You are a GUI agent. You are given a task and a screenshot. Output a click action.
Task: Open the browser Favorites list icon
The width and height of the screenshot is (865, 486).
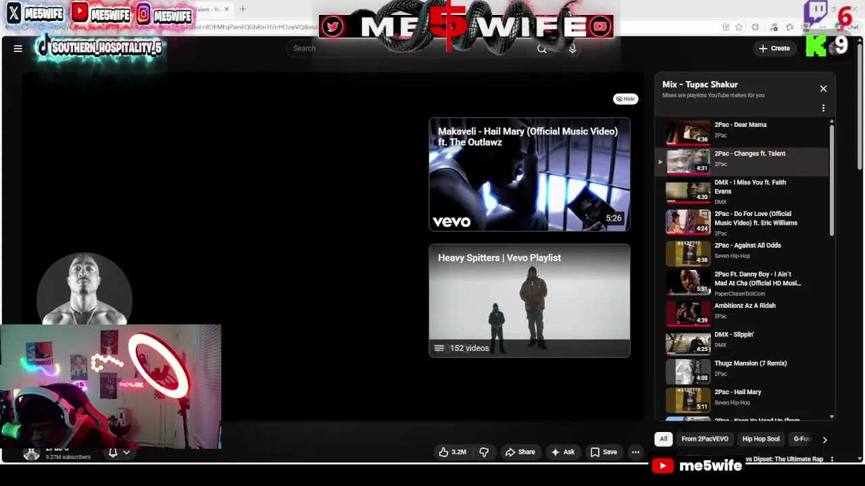[x=789, y=27]
